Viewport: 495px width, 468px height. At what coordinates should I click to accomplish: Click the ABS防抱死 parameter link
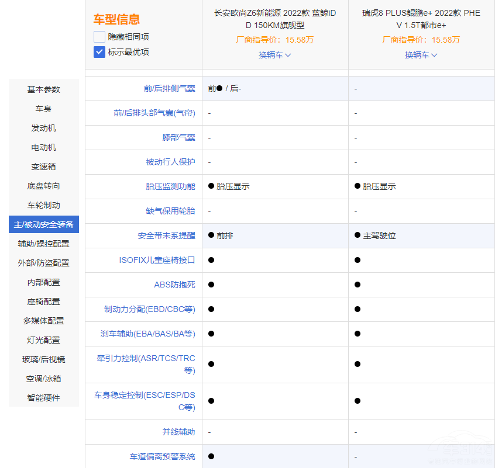[x=174, y=285]
